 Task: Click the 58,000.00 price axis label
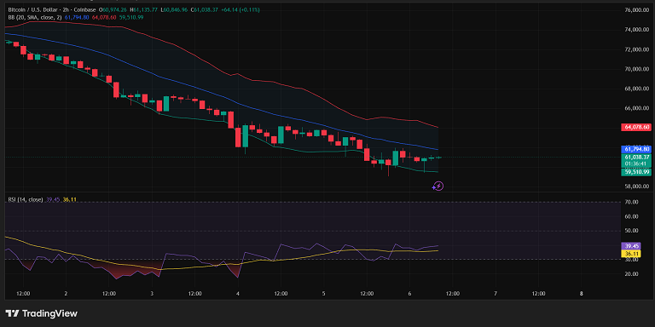coord(636,186)
